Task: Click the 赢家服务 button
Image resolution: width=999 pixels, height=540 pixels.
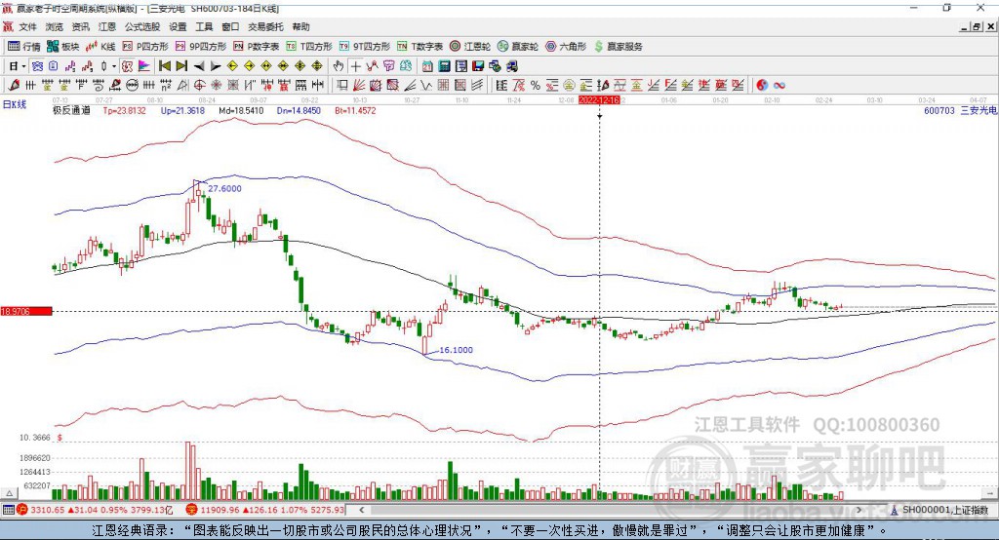Action: point(618,47)
